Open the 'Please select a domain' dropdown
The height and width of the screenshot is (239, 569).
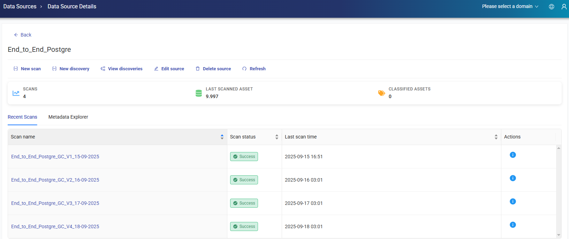tap(510, 7)
